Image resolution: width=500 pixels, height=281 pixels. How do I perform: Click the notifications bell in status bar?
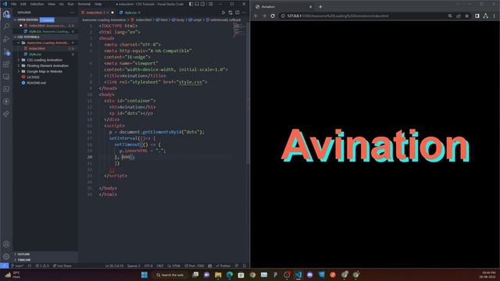pyautogui.click(x=245, y=265)
